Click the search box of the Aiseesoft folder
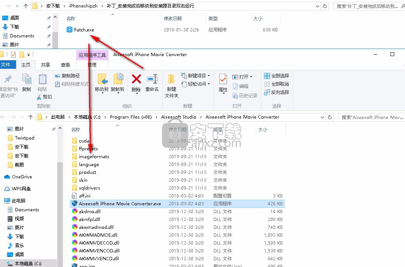The image size is (405, 267). (371, 117)
